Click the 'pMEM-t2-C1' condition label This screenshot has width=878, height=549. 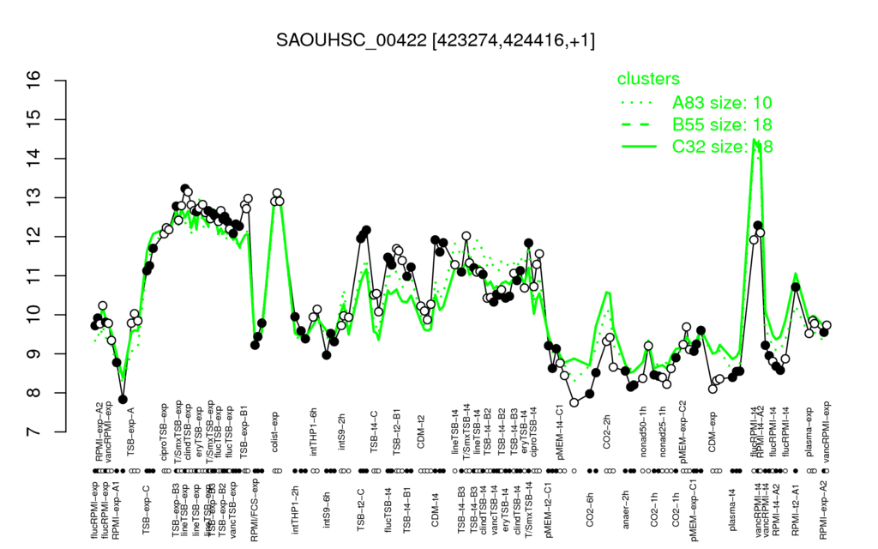[x=548, y=510]
